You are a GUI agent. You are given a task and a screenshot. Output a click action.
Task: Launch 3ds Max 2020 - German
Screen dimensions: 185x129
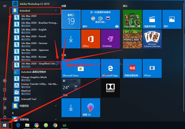point(37,45)
